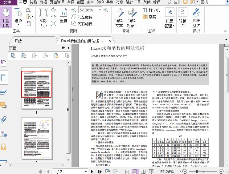
Task: Open Edit Object (编辑对象) tool
Action: 132,18
